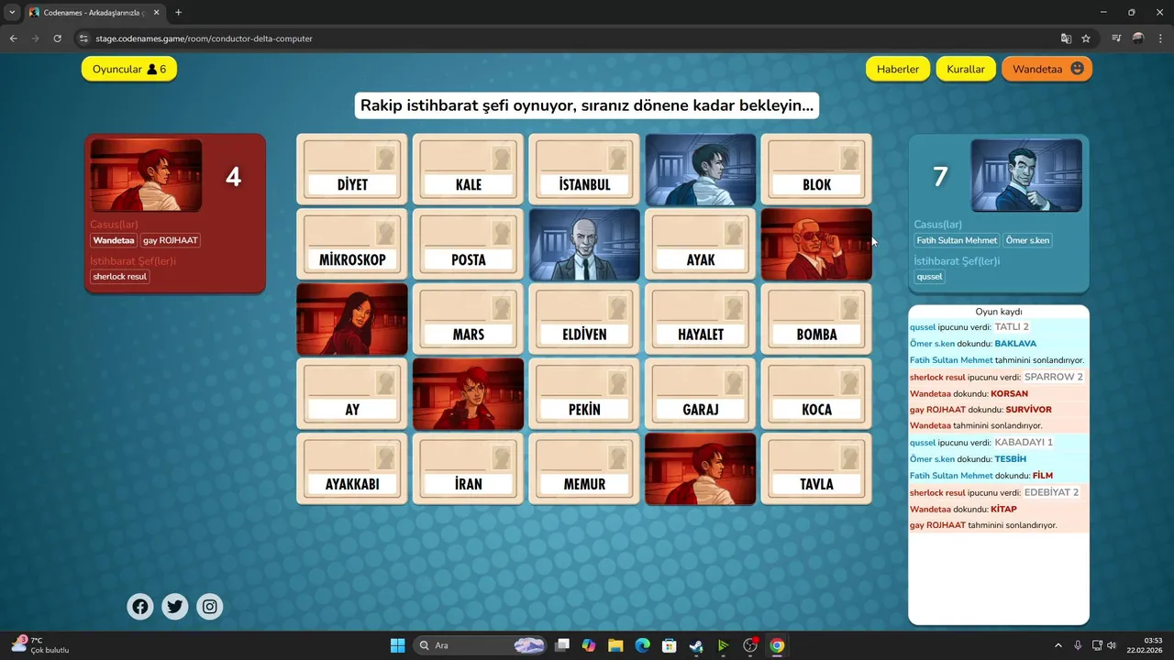Select the BOMBA word card
Image resolution: width=1174 pixels, height=660 pixels.
tap(816, 319)
